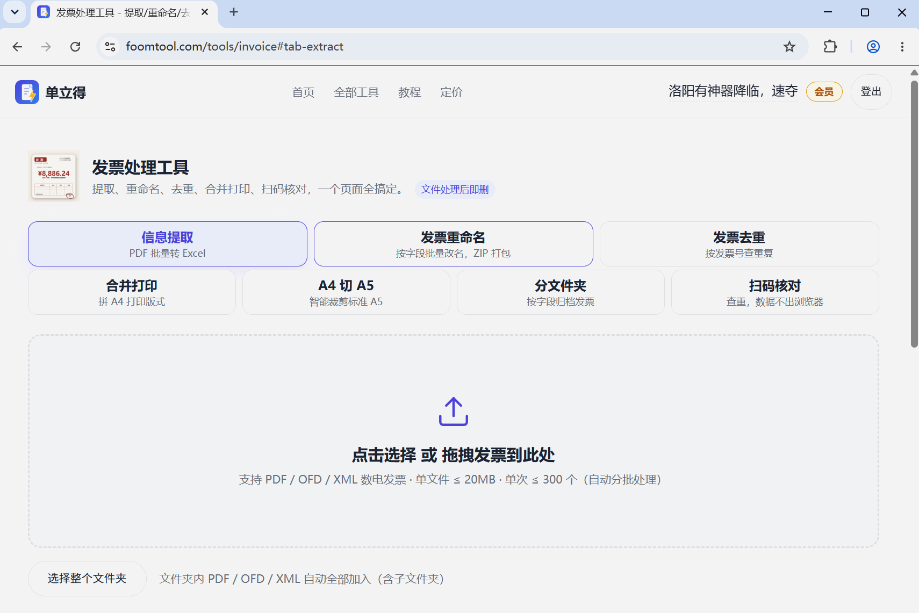Click 点击选择 或 拖拽发票到此处 upload area

click(454, 442)
